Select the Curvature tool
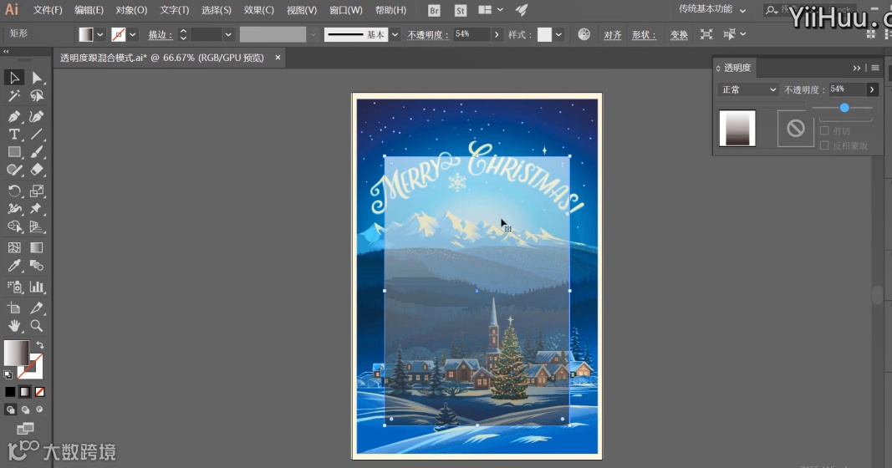This screenshot has width=892, height=468. click(37, 116)
